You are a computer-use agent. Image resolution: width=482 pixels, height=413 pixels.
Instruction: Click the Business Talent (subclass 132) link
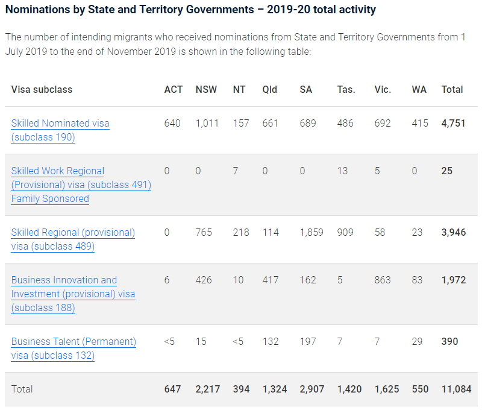74,342
